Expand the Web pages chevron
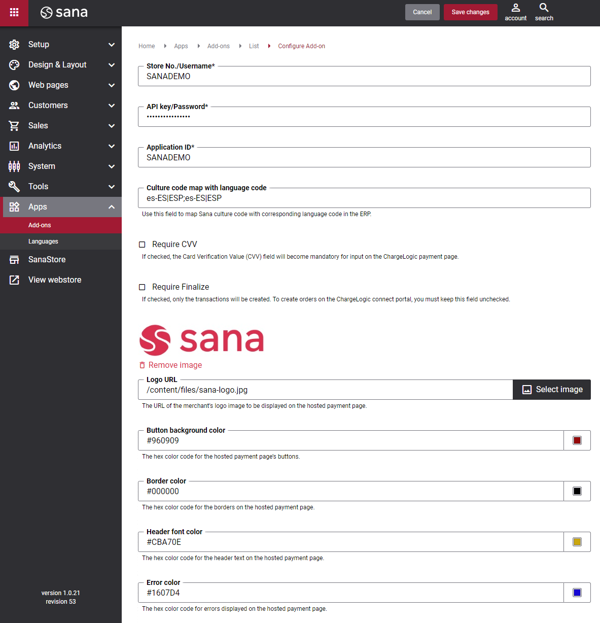Viewport: 600px width, 623px height. click(x=112, y=85)
